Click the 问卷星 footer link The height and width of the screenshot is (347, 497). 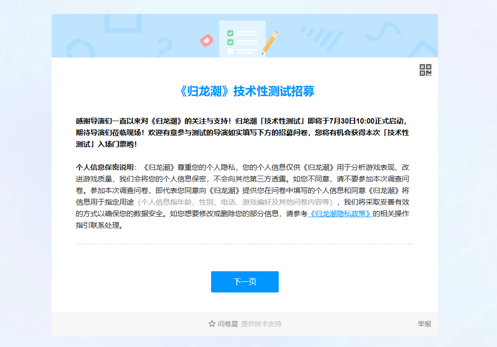[x=227, y=324]
